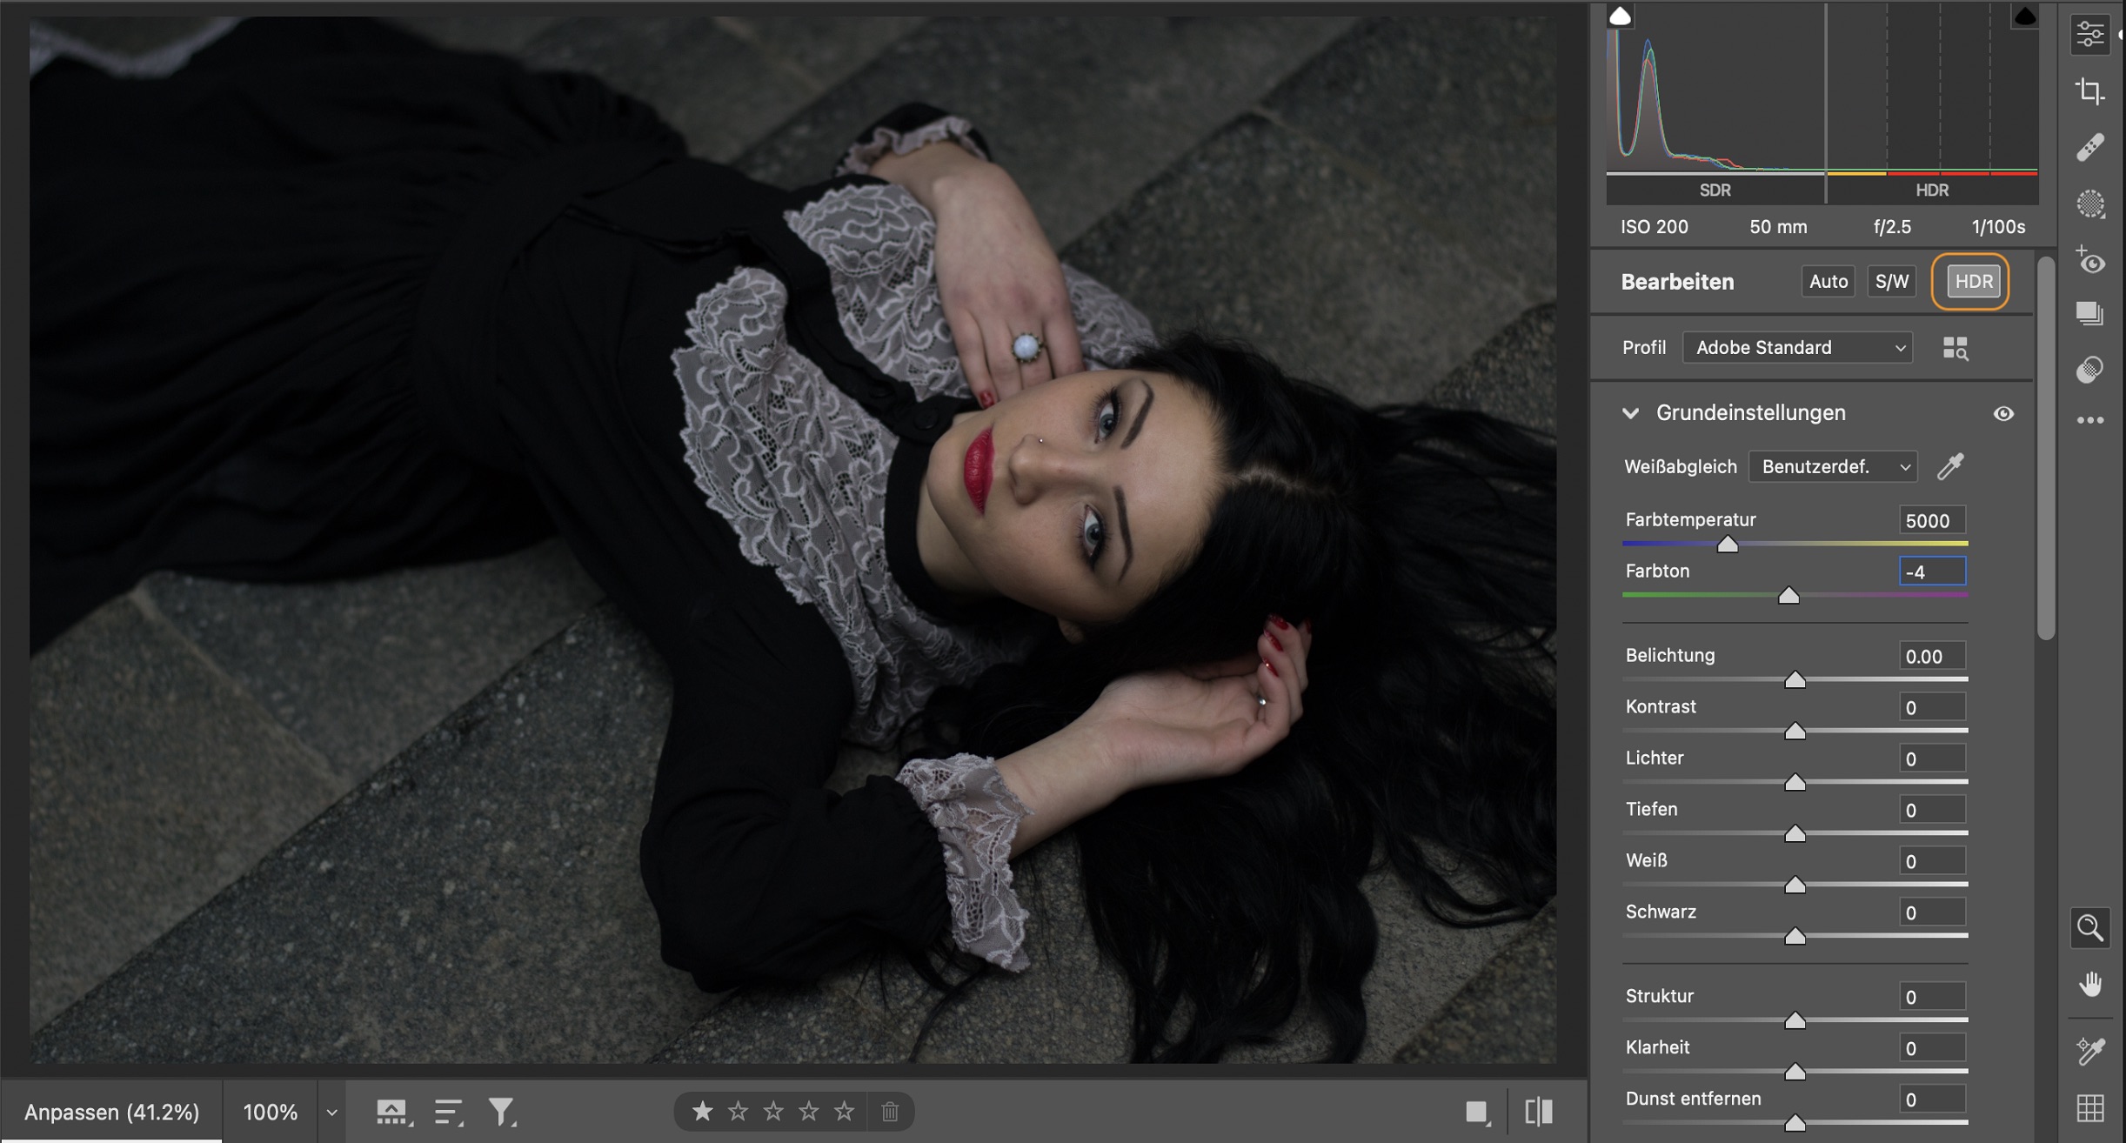Open the Weißabgleich Benutzerdef. dropdown
Screen dimensions: 2126x1143
(x=1833, y=466)
